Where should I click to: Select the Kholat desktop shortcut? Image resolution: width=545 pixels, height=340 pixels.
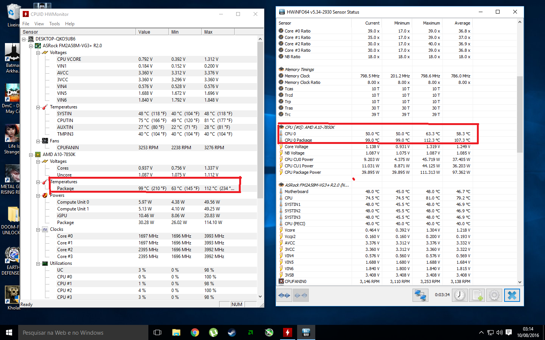[13, 298]
